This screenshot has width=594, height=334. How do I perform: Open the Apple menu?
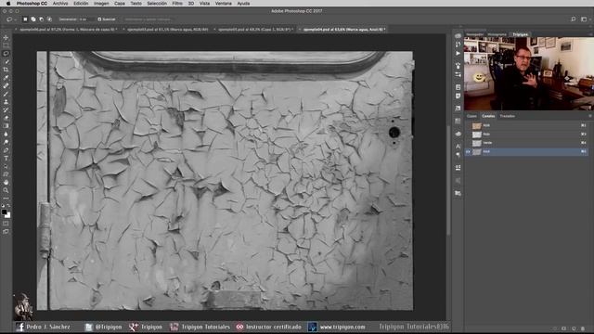pos(8,3)
